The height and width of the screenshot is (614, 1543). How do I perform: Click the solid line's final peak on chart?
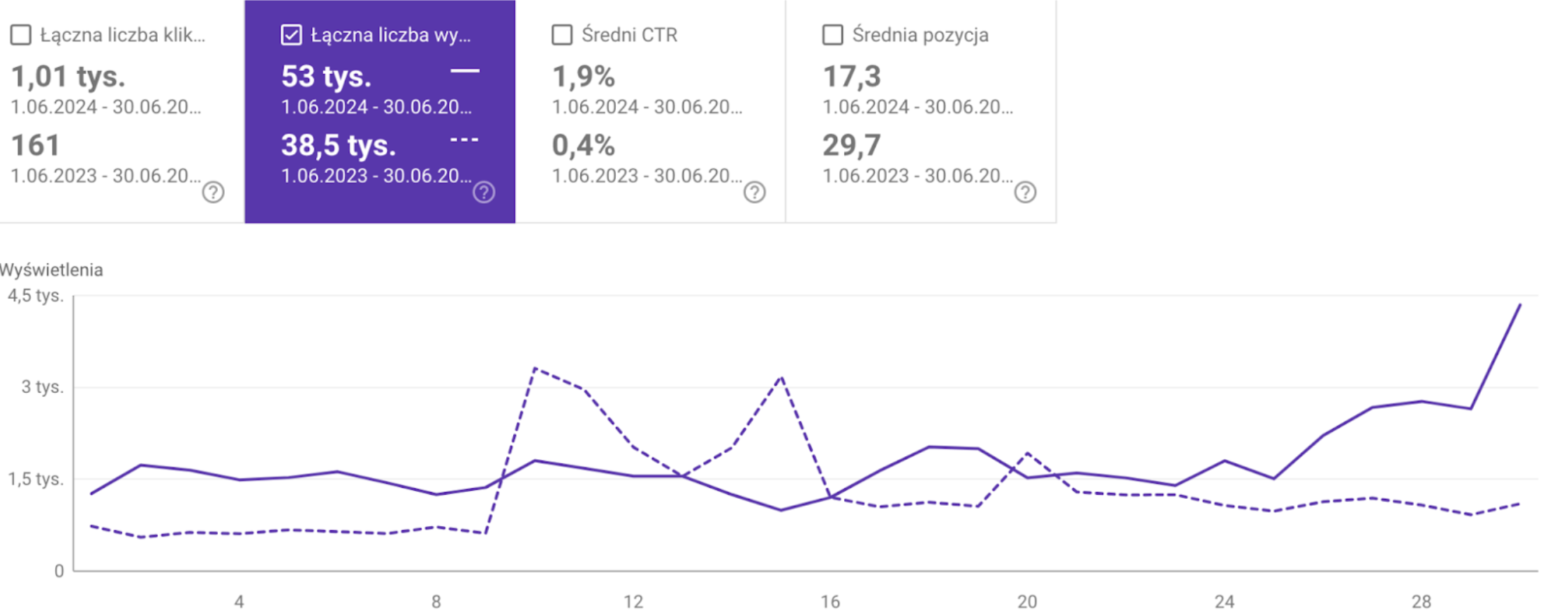1519,306
